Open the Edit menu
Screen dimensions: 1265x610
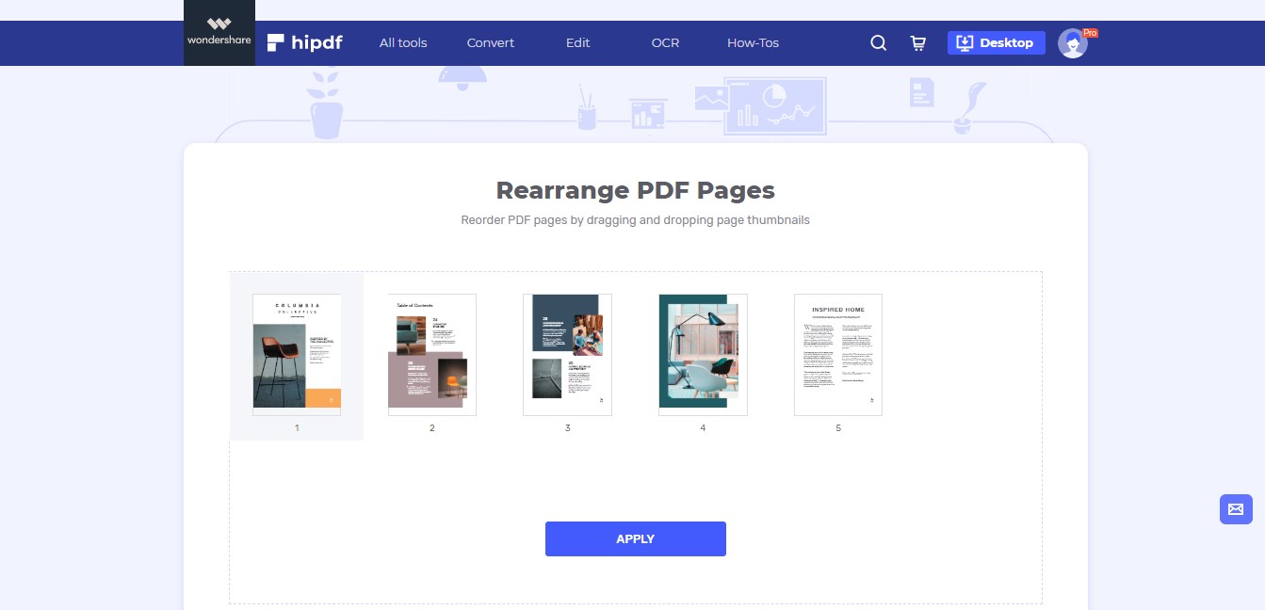pyautogui.click(x=578, y=42)
